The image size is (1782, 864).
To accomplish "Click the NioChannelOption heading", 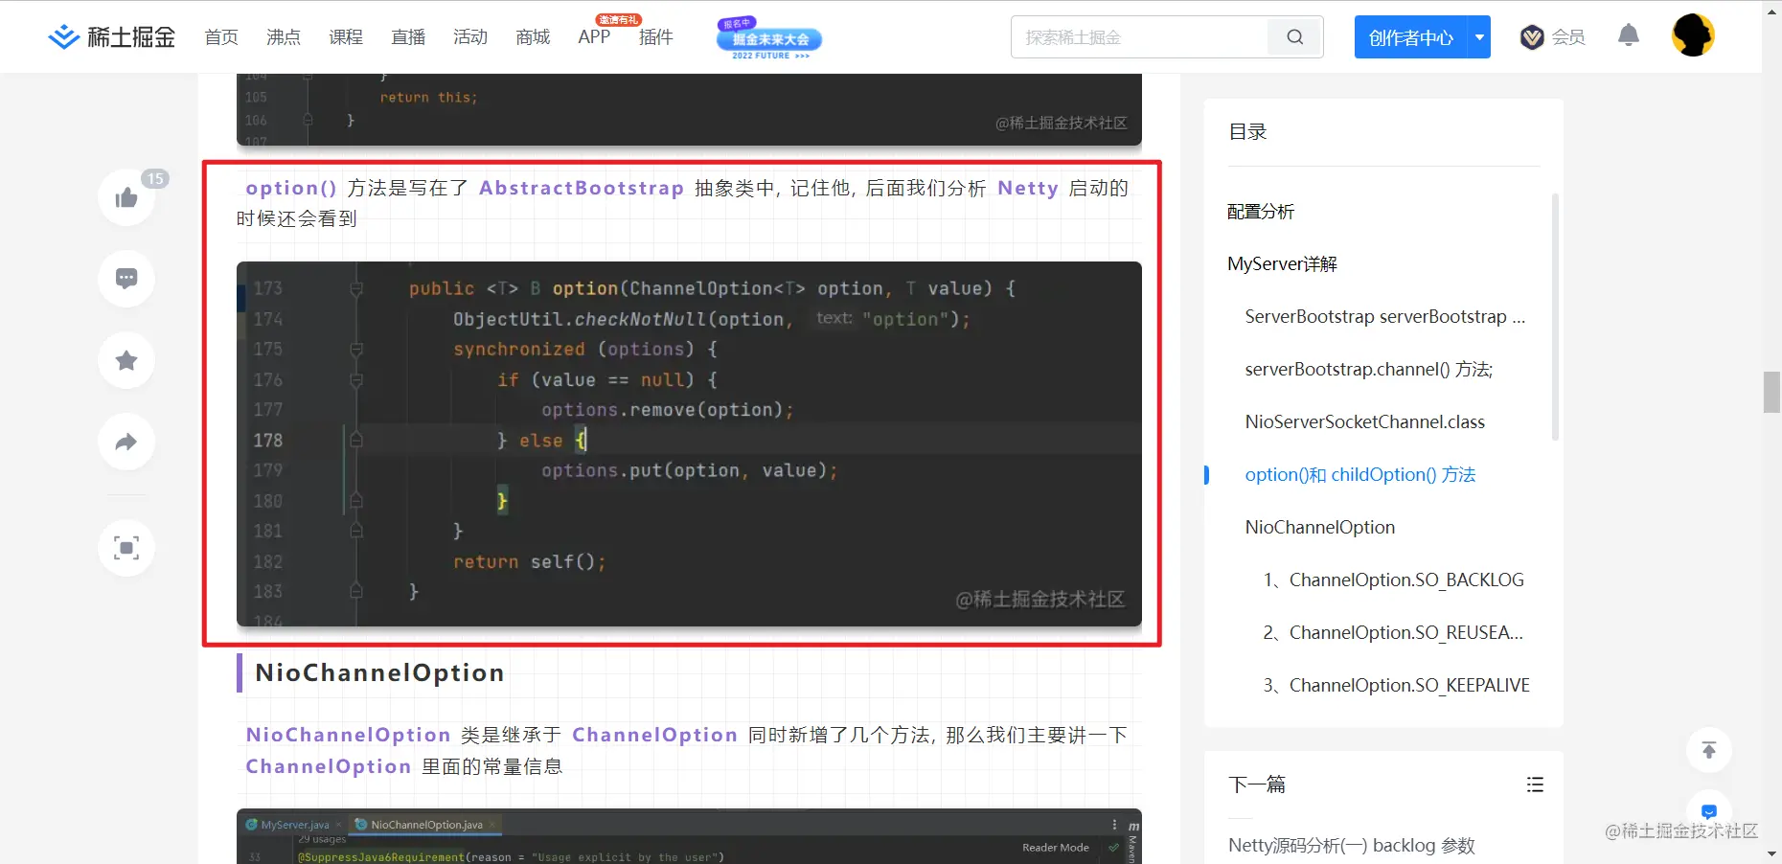I will click(x=379, y=672).
